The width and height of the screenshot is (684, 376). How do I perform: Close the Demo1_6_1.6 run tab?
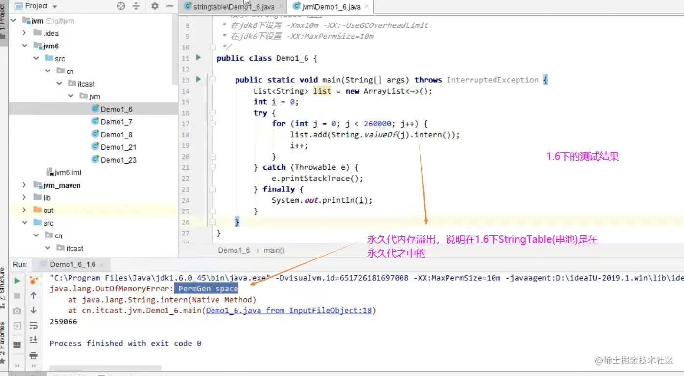101,265
